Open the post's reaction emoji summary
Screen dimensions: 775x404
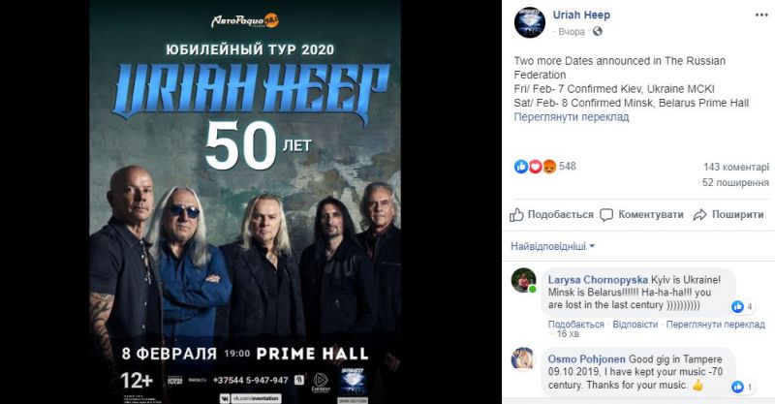coord(536,167)
